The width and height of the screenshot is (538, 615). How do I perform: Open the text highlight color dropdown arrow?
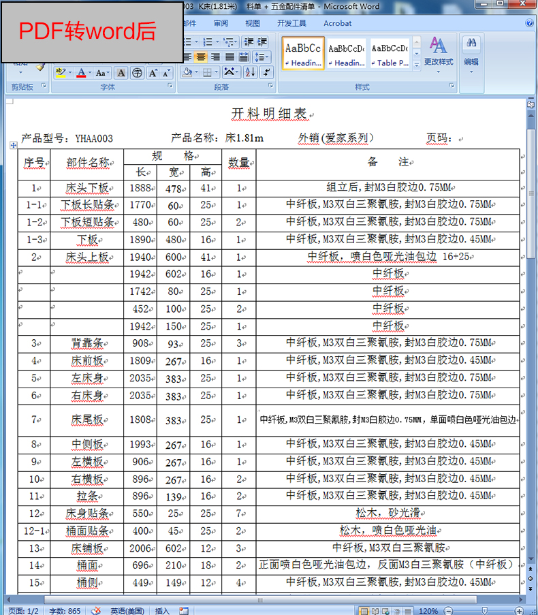click(70, 73)
